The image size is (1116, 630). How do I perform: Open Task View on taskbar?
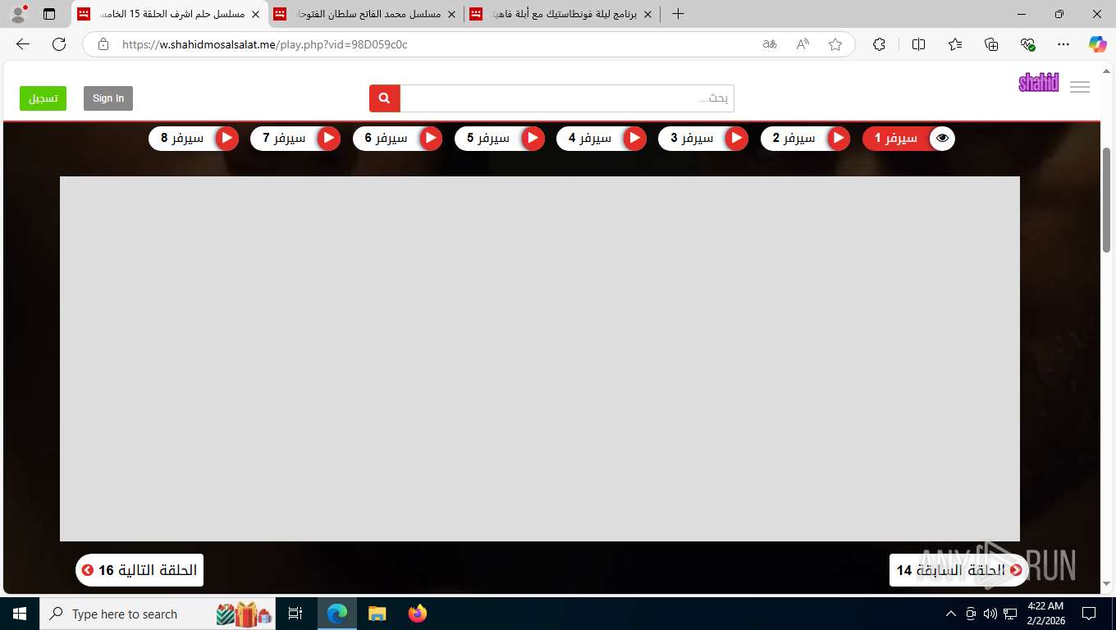[295, 614]
